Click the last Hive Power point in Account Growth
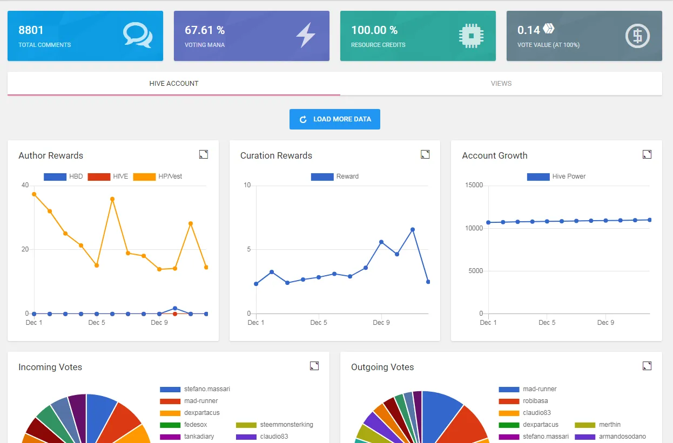 pyautogui.click(x=650, y=220)
